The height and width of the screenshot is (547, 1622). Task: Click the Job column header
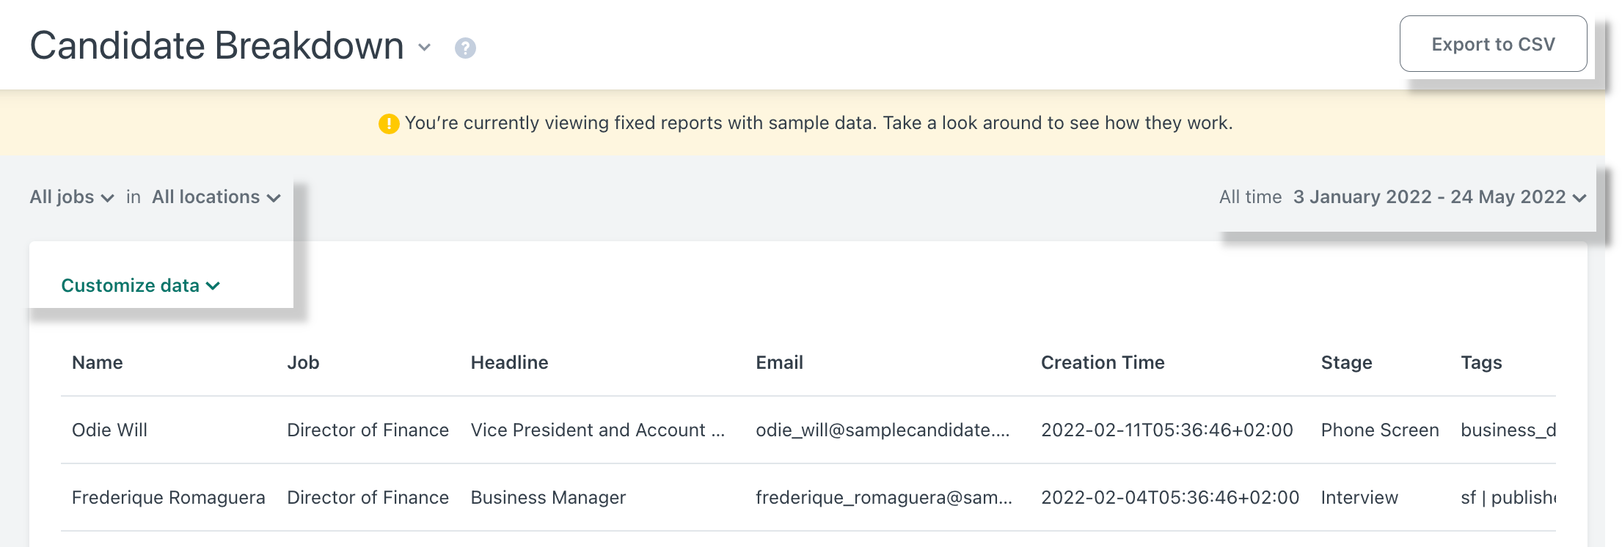point(303,362)
